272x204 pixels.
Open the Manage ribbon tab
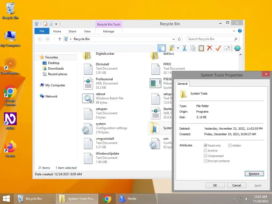point(109,31)
